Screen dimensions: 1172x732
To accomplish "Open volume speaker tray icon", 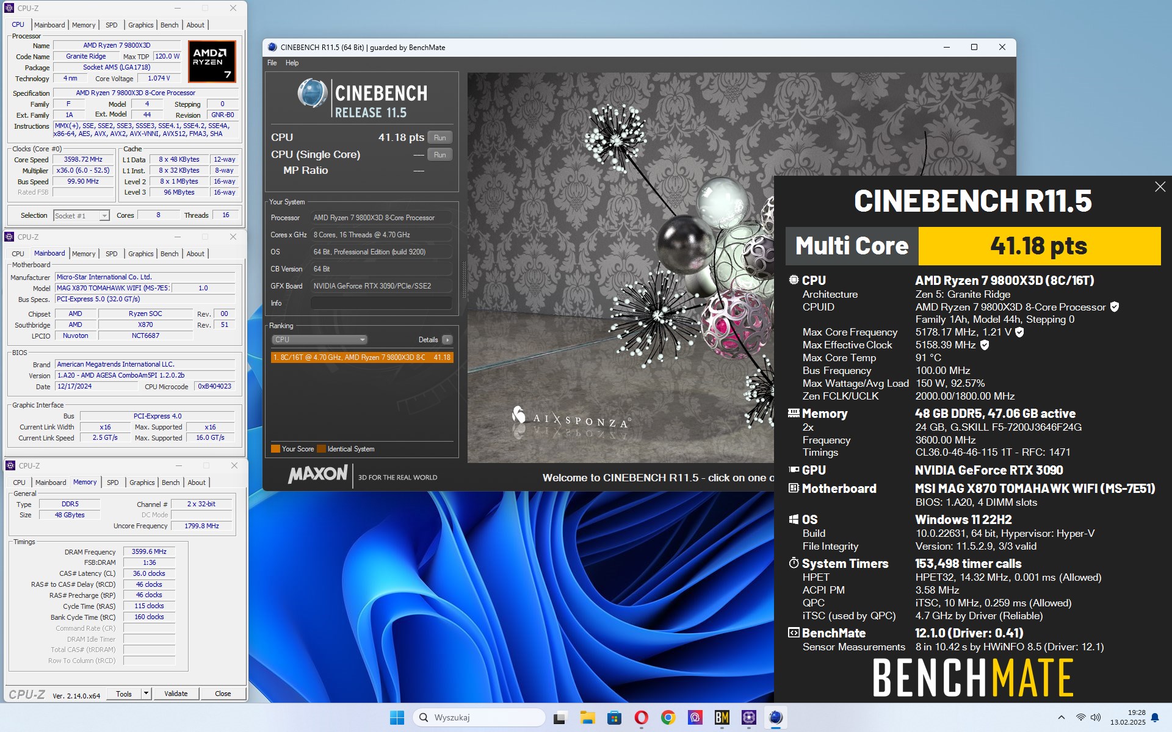I will pyautogui.click(x=1096, y=717).
